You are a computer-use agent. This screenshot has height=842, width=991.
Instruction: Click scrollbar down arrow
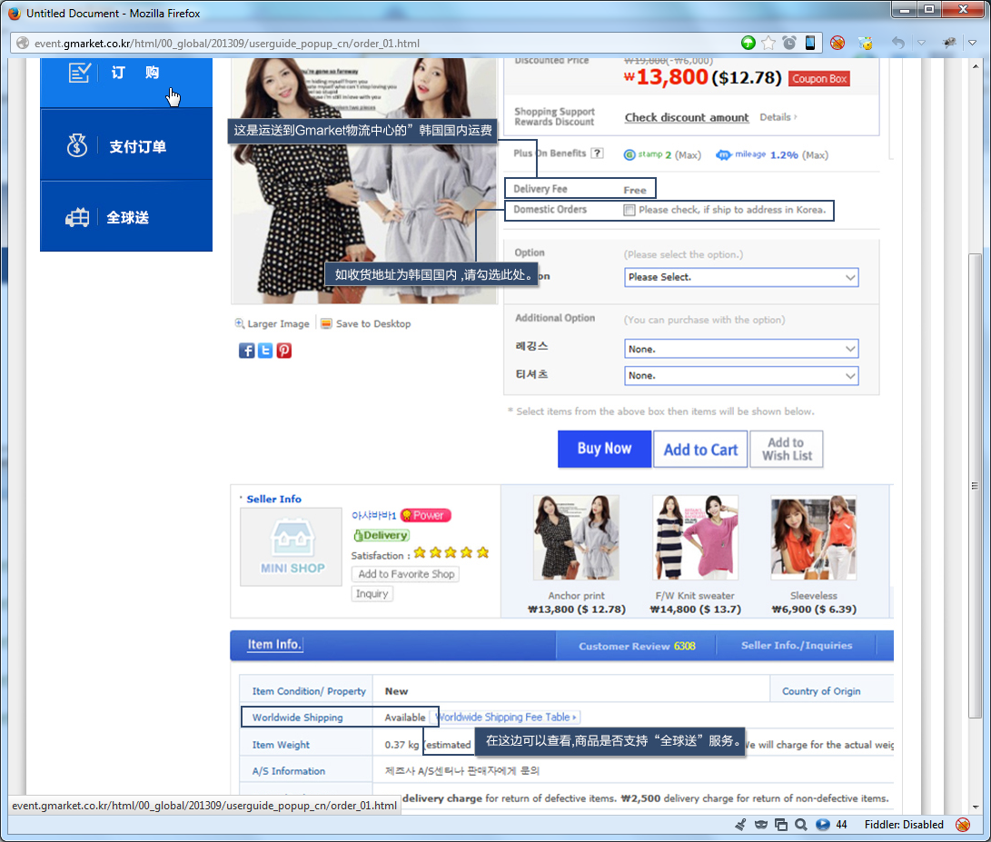[x=976, y=807]
